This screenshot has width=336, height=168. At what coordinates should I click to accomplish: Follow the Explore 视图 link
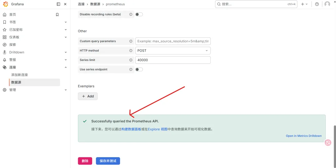pyautogui.click(x=158, y=129)
